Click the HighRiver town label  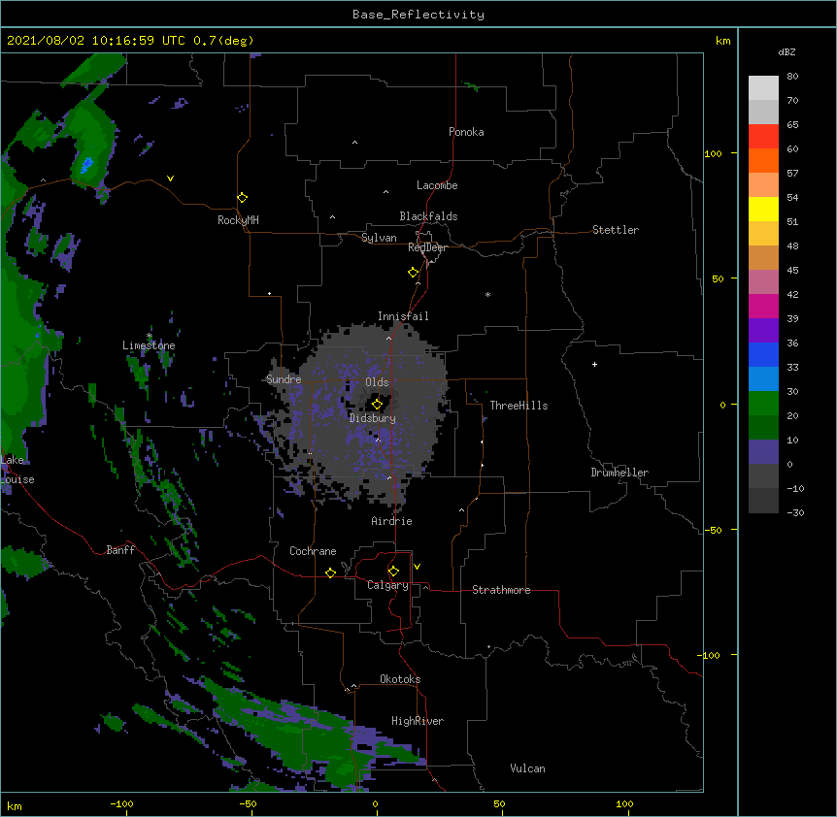(418, 721)
